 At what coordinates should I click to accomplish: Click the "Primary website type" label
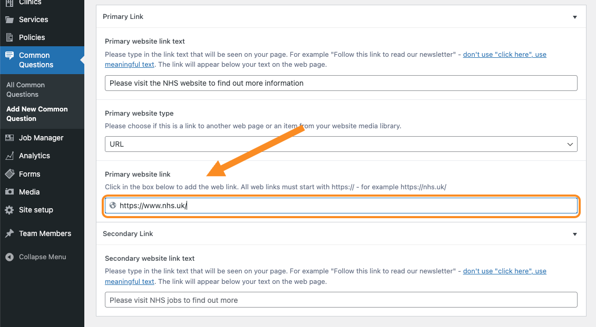click(139, 113)
